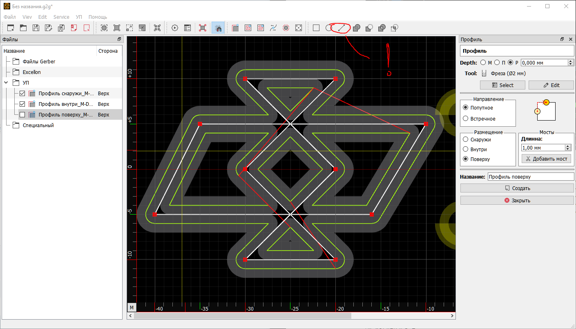Click the Создать button
Screen dimensions: 576x329
tap(517, 188)
